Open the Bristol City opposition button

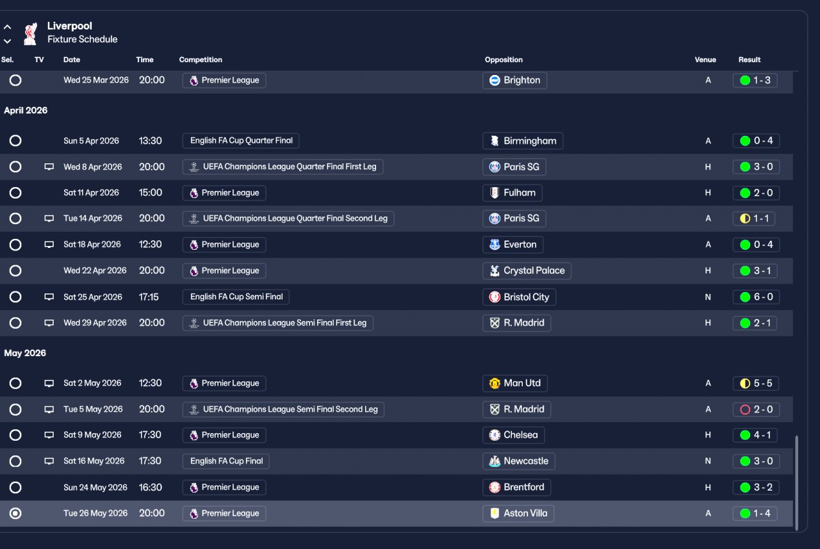(520, 297)
